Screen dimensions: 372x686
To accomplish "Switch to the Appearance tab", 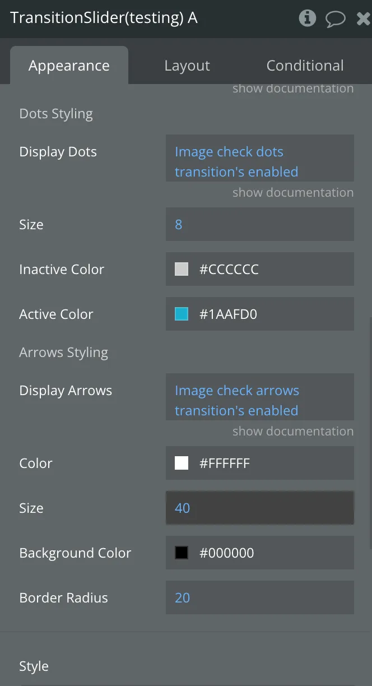I will click(x=69, y=66).
